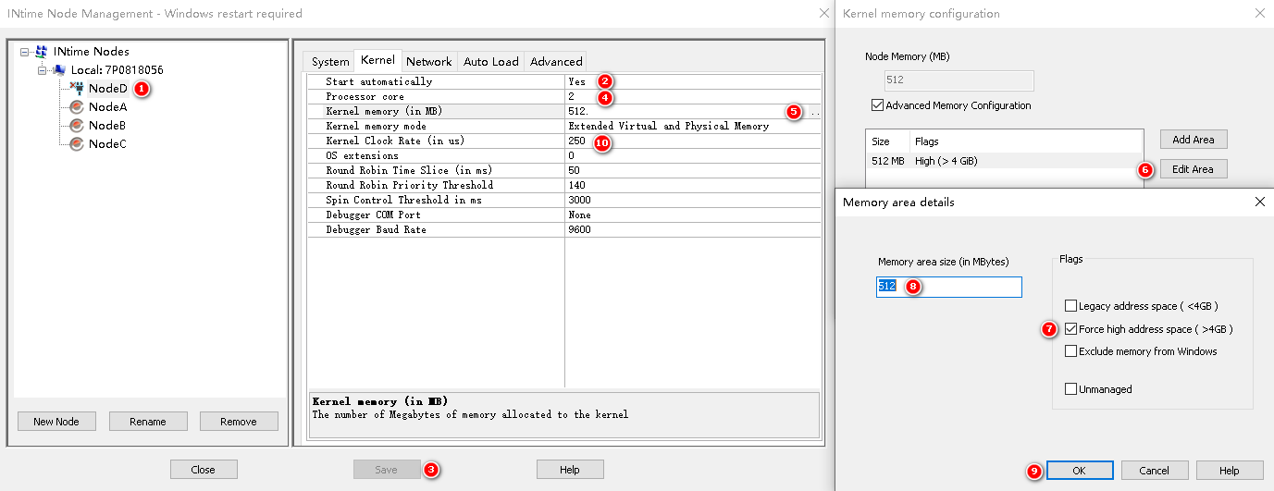Click Round Robin Priority Threshold value 140
1274x491 pixels.
577,186
